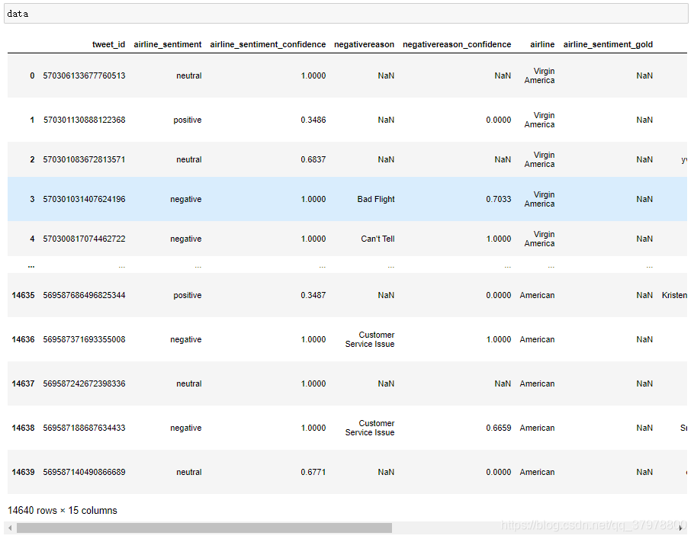
Task: Click 'Virgin America' in row 3
Action: (x=539, y=199)
